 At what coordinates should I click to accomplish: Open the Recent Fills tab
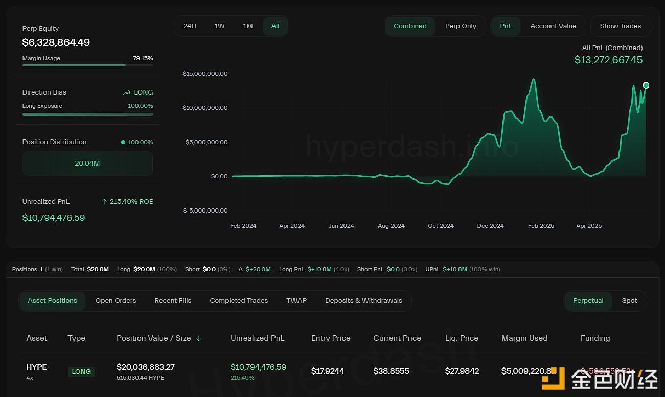point(173,301)
